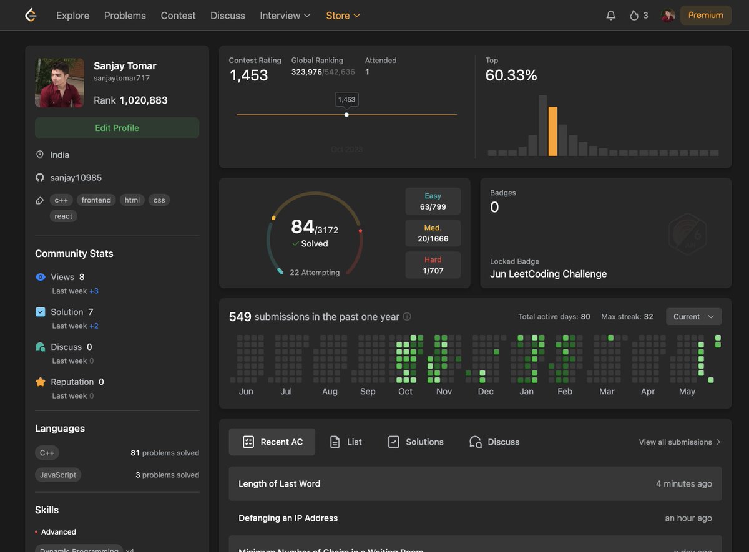Click the Premium button
The width and height of the screenshot is (749, 552).
pos(706,15)
